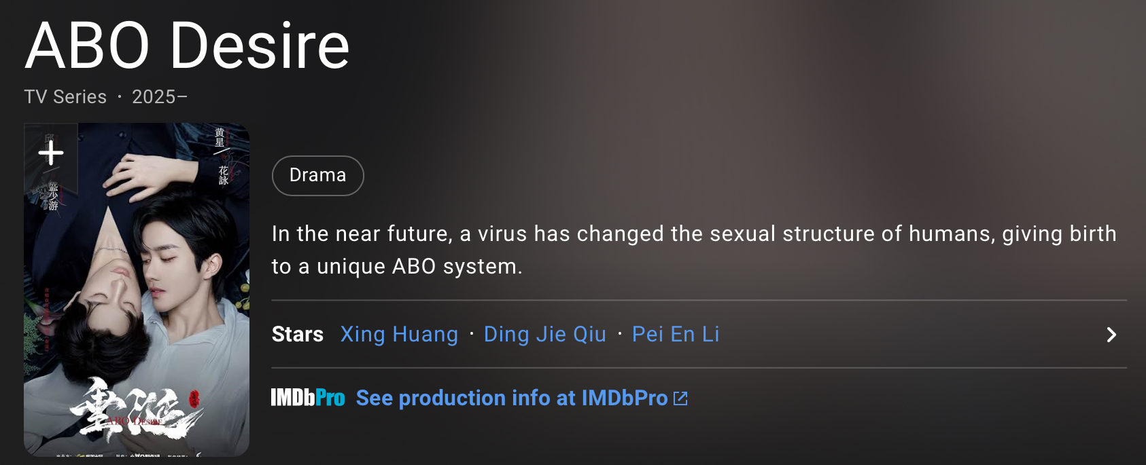Click the external link icon beside IMDbPro text
The image size is (1146, 465).
(x=680, y=398)
